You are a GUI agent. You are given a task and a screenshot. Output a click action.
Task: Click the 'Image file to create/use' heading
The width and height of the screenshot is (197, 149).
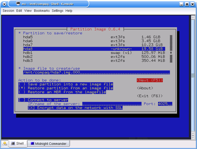pos(52,68)
